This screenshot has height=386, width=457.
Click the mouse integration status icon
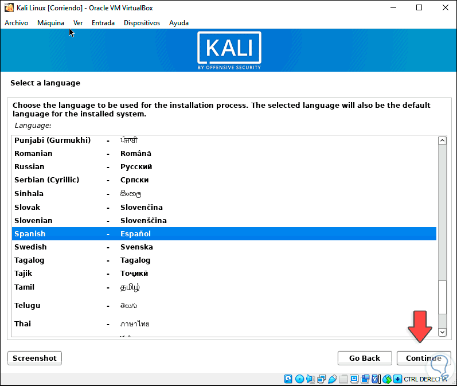coord(387,379)
